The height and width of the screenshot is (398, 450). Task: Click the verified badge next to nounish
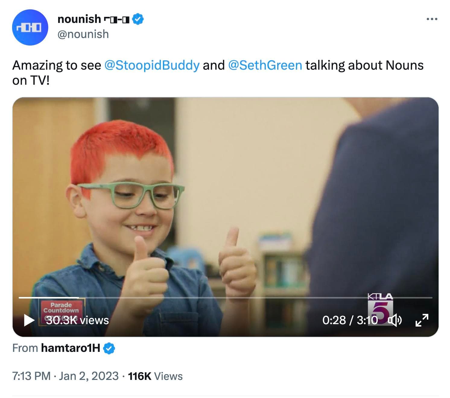coord(138,19)
